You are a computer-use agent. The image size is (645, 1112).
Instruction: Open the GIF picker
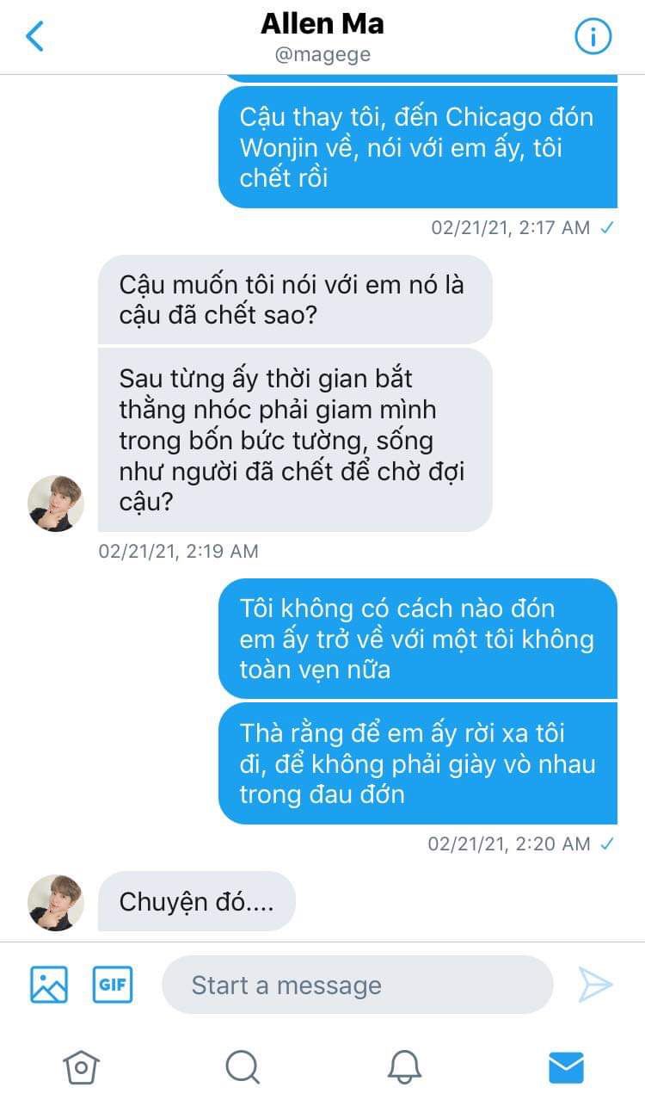coord(113,985)
